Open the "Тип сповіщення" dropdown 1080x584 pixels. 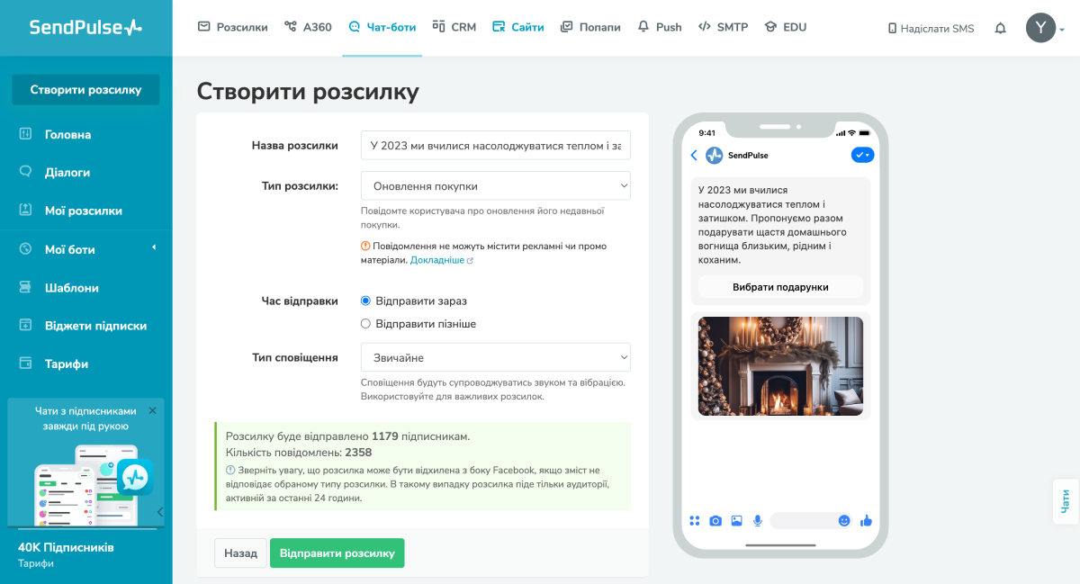point(495,356)
